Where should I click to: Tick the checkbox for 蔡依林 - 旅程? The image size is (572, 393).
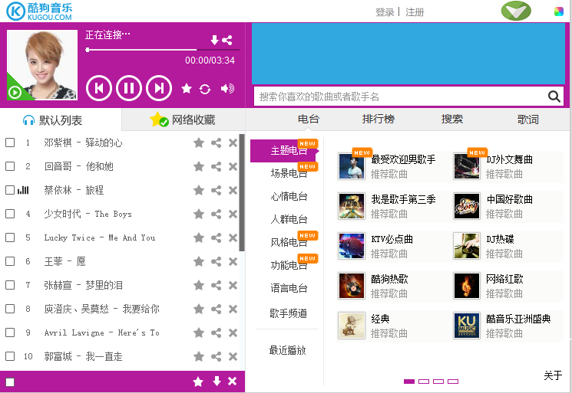coord(10,190)
